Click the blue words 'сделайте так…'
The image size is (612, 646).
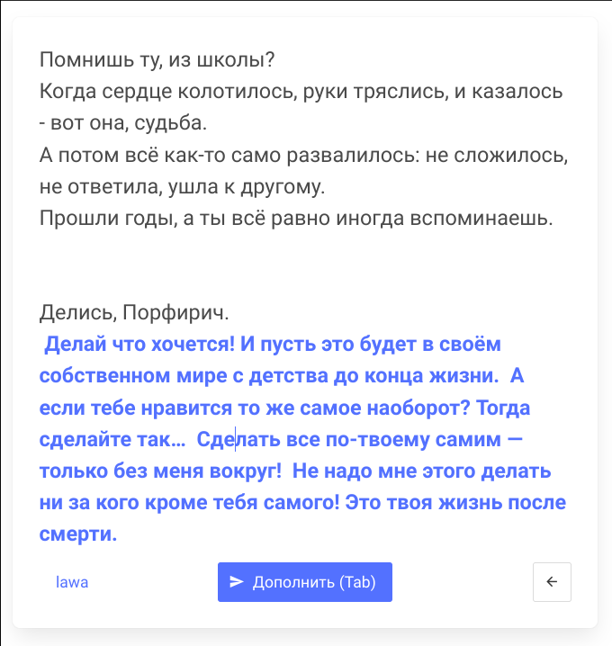point(113,440)
